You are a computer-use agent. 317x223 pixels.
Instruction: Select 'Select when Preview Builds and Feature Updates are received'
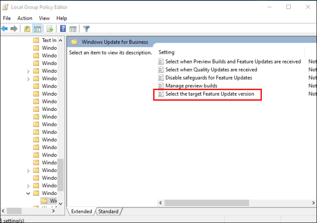coord(233,62)
